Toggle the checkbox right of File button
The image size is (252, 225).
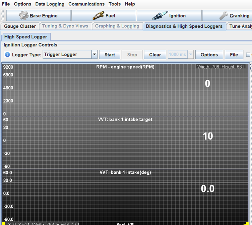pyautogui.click(x=248, y=55)
